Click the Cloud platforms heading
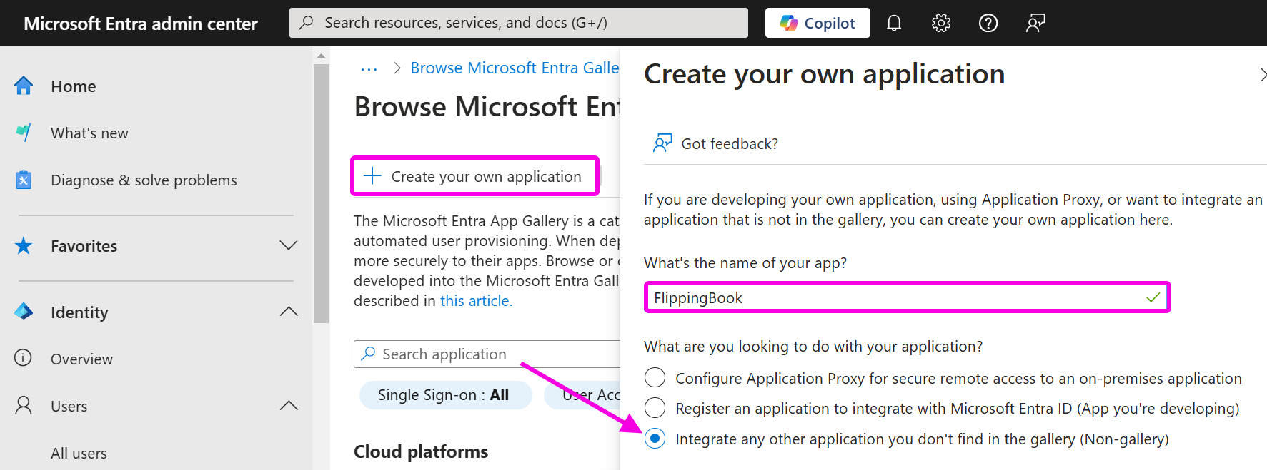 tap(421, 452)
